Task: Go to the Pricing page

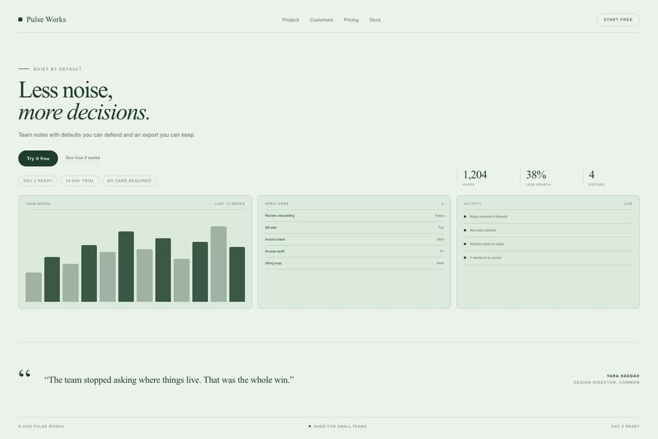Action: click(351, 20)
